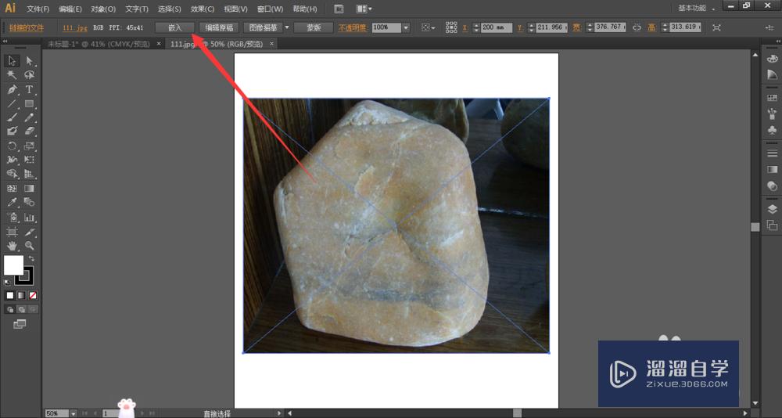
Task: Click the 蒙版 (Mask) button
Action: coord(314,28)
